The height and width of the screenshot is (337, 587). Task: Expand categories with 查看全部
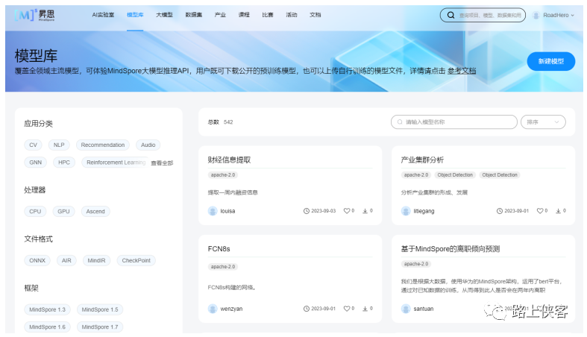(162, 163)
